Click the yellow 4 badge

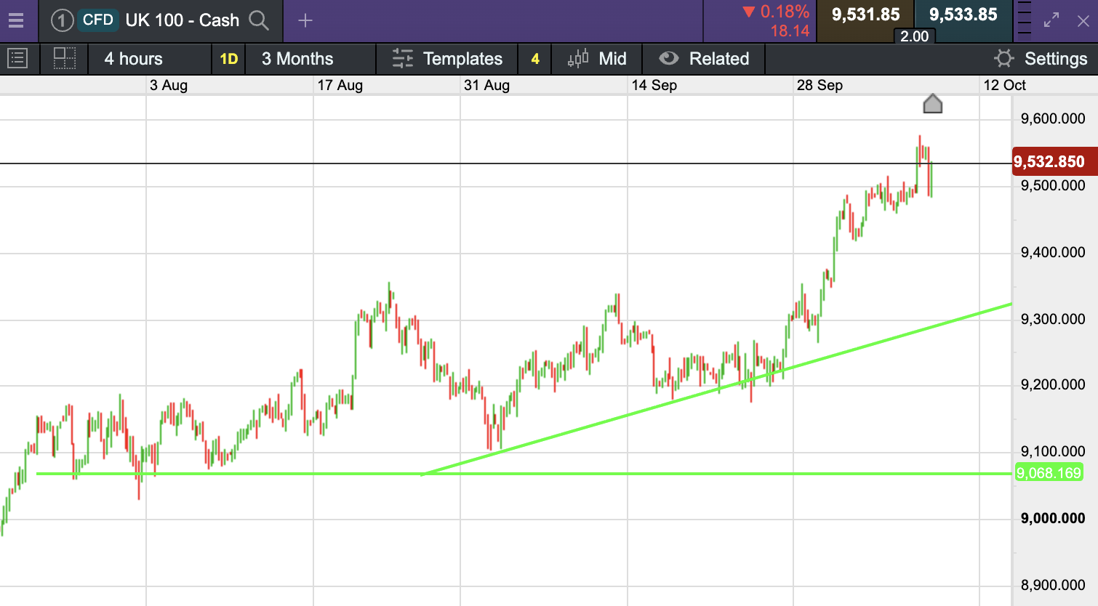coord(535,59)
